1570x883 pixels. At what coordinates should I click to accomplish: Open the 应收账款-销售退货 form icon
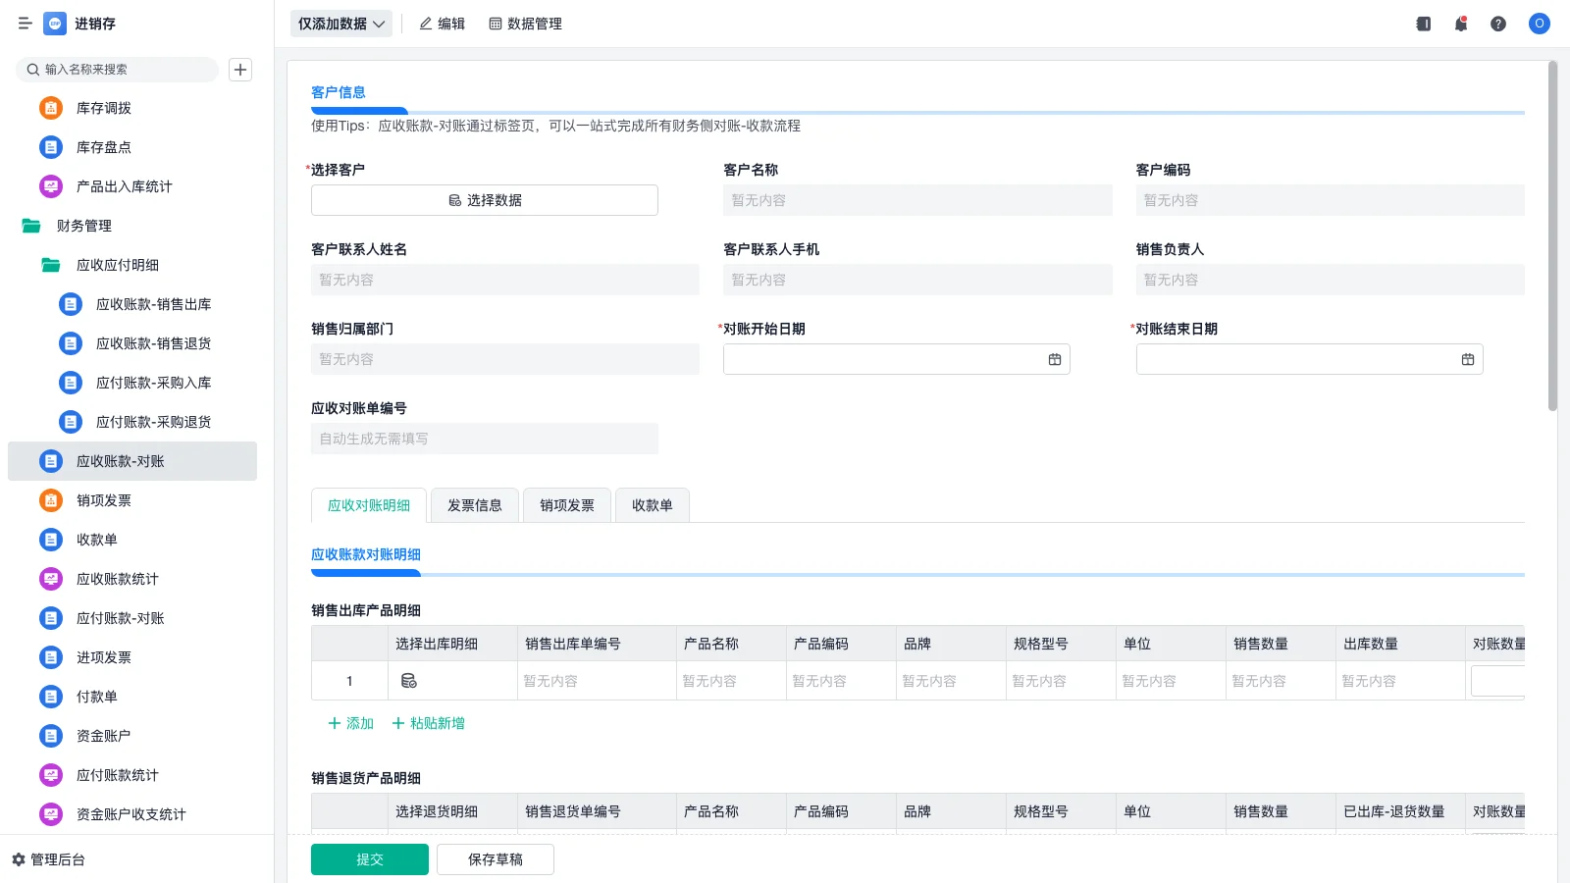click(71, 343)
